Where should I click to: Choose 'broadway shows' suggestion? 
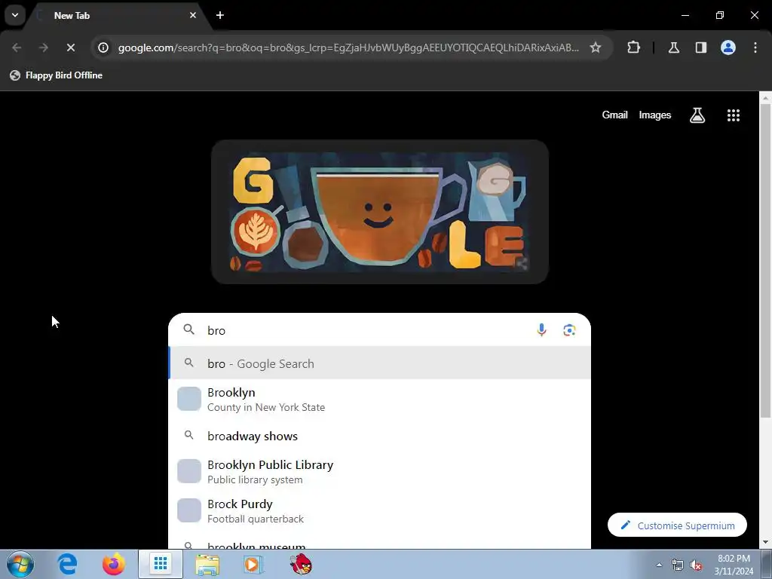[x=380, y=436]
